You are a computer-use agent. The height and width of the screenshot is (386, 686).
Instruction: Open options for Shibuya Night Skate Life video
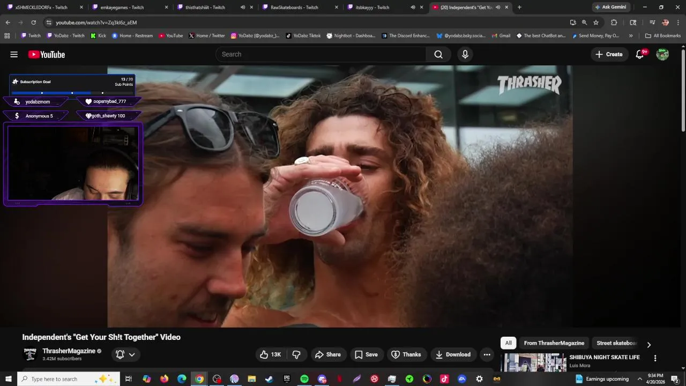pyautogui.click(x=655, y=358)
